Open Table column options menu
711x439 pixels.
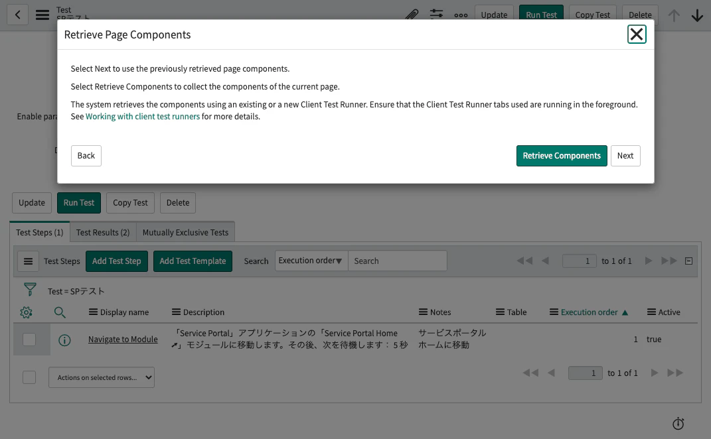(500, 312)
